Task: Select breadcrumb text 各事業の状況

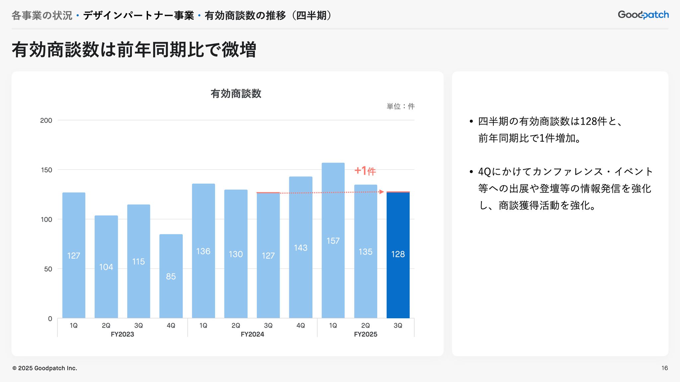Action: point(42,16)
